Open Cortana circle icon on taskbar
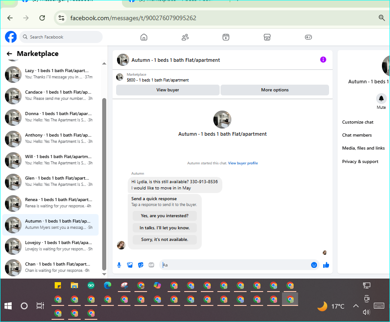This screenshot has height=322, width=390. coord(24,306)
